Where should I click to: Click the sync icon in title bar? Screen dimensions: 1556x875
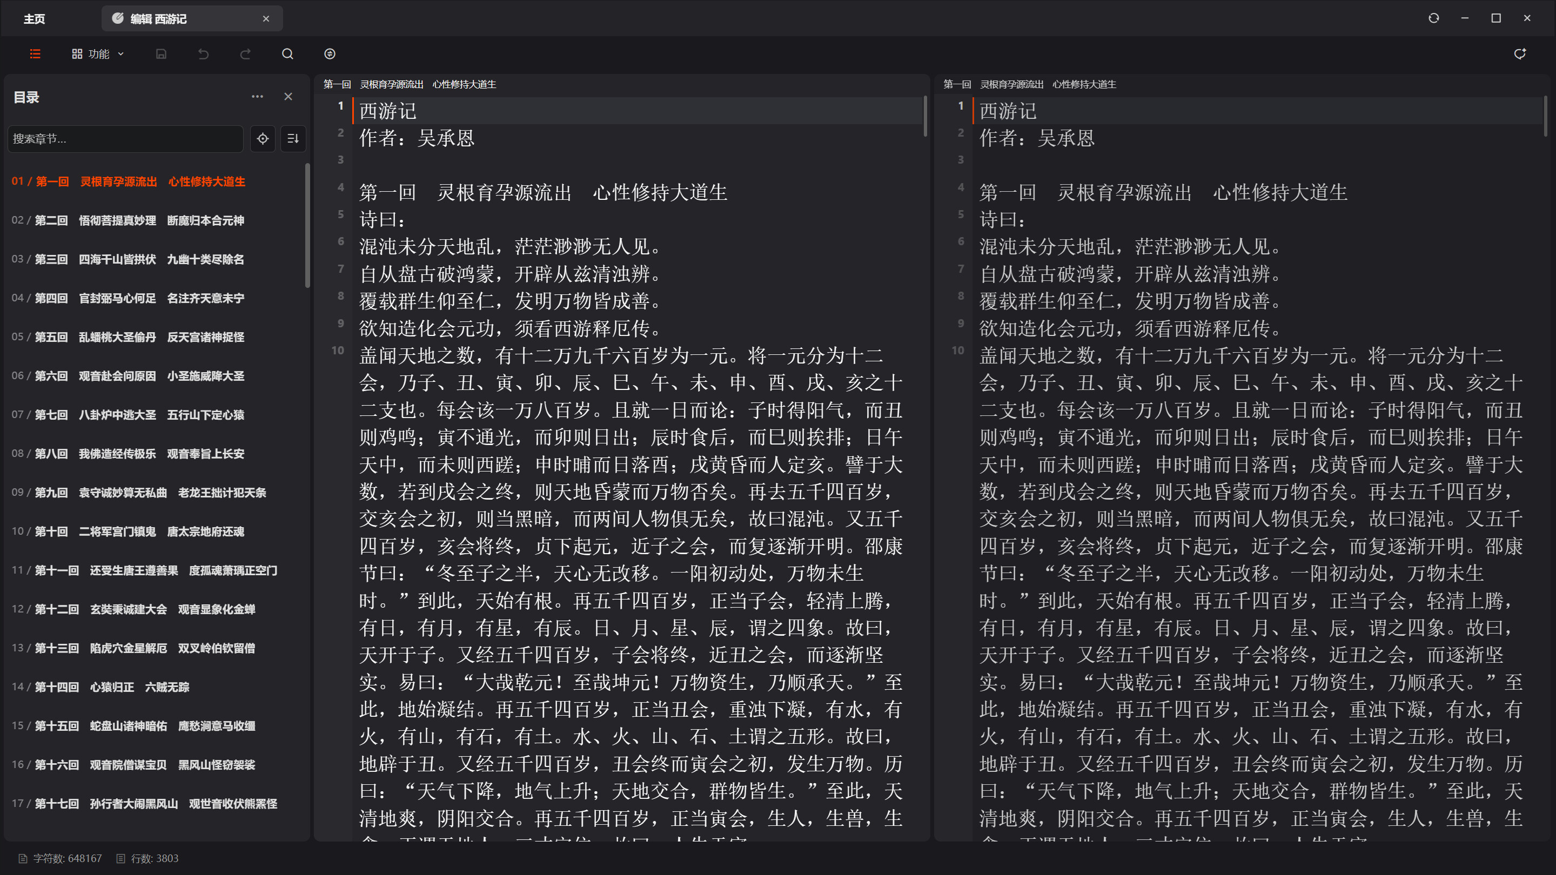coord(1434,18)
